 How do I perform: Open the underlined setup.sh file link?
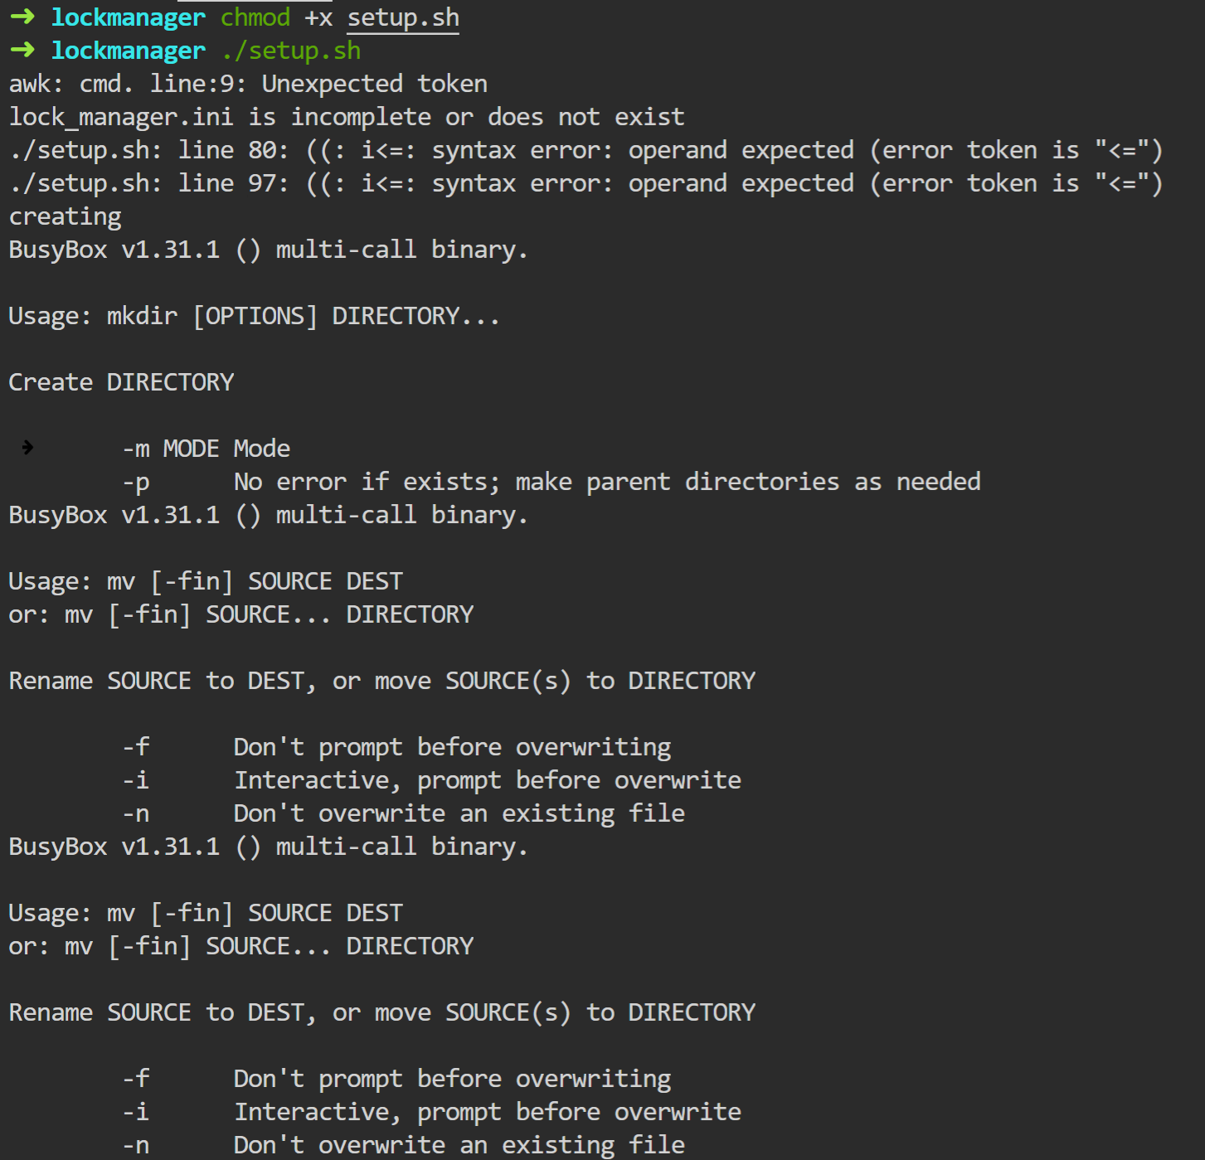coord(402,17)
